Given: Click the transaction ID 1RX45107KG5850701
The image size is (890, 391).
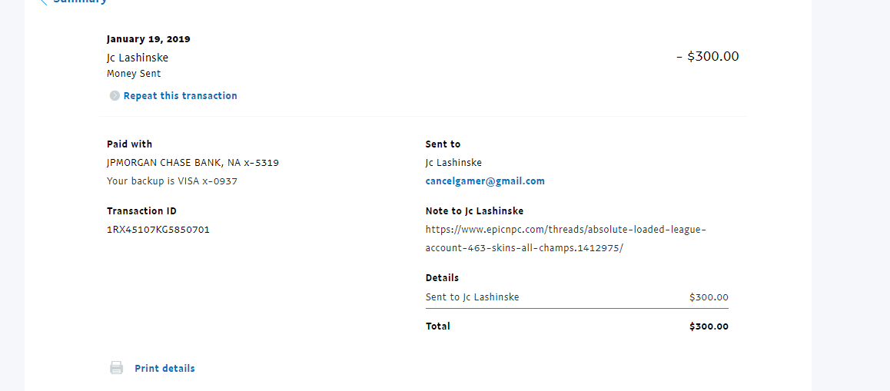Looking at the screenshot, I should coord(158,229).
